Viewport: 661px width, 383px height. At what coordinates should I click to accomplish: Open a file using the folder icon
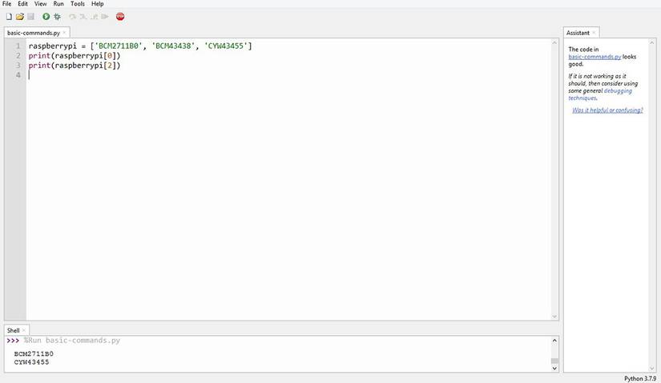(x=20, y=17)
